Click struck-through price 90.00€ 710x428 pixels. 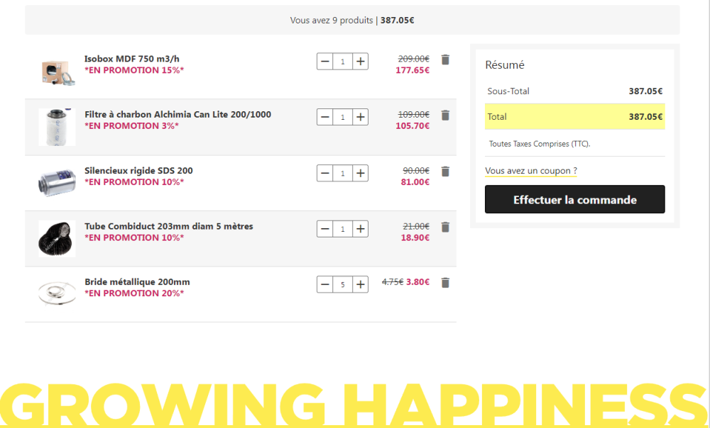tap(416, 170)
